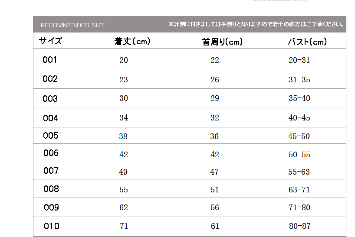Screen dimensions: 355x237
Task: Select size 003 row label
Action: (x=50, y=99)
